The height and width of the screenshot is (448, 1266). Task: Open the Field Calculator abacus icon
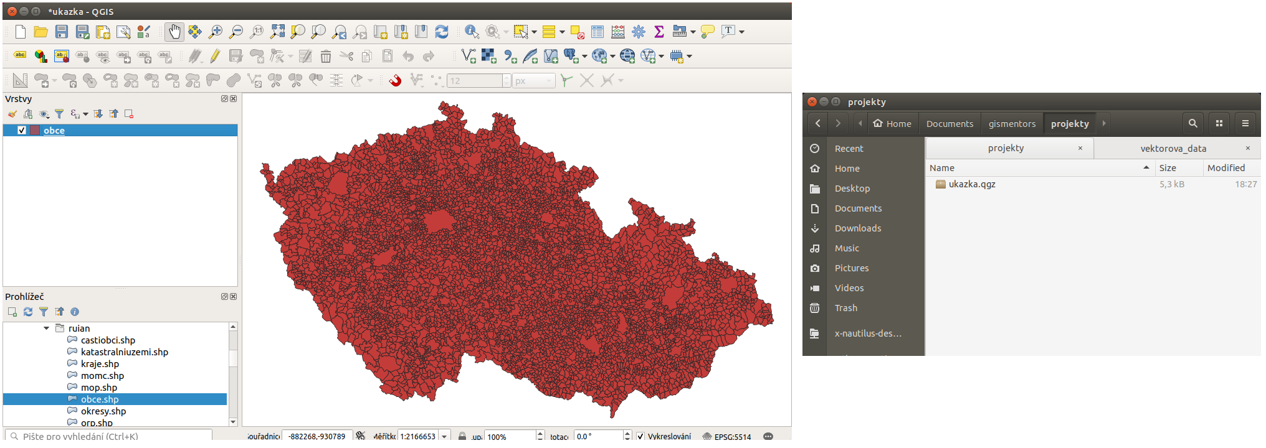(618, 32)
